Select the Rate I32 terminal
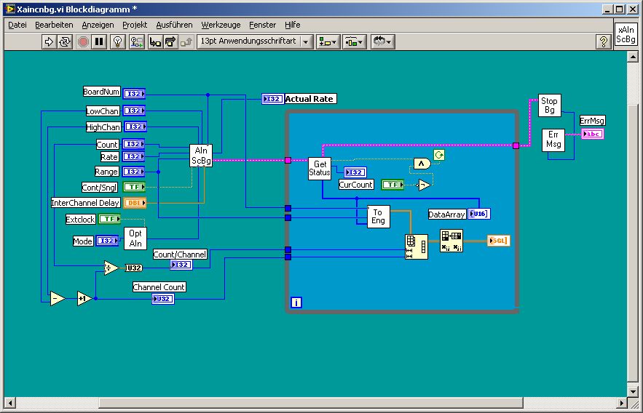 [x=133, y=156]
